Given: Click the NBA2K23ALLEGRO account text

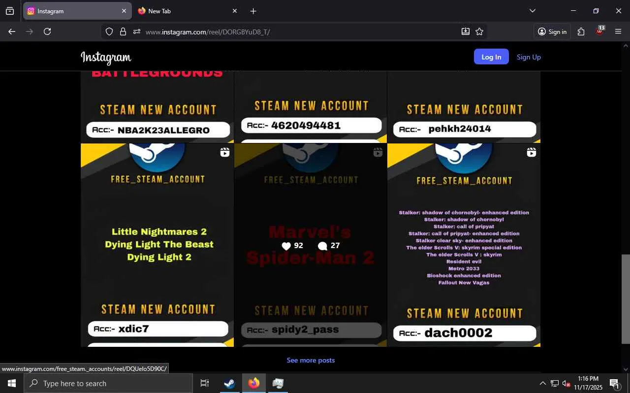Looking at the screenshot, I should (x=163, y=130).
